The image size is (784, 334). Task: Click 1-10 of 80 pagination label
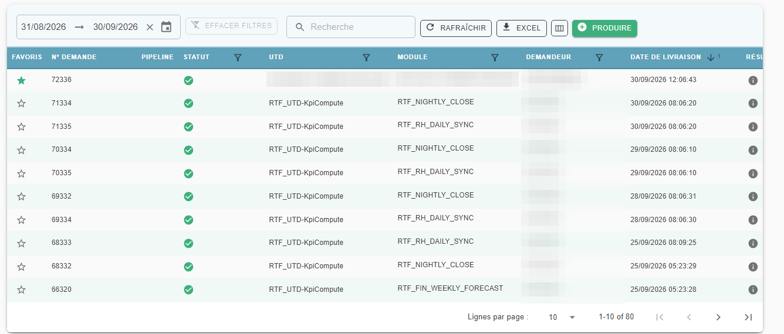(616, 317)
